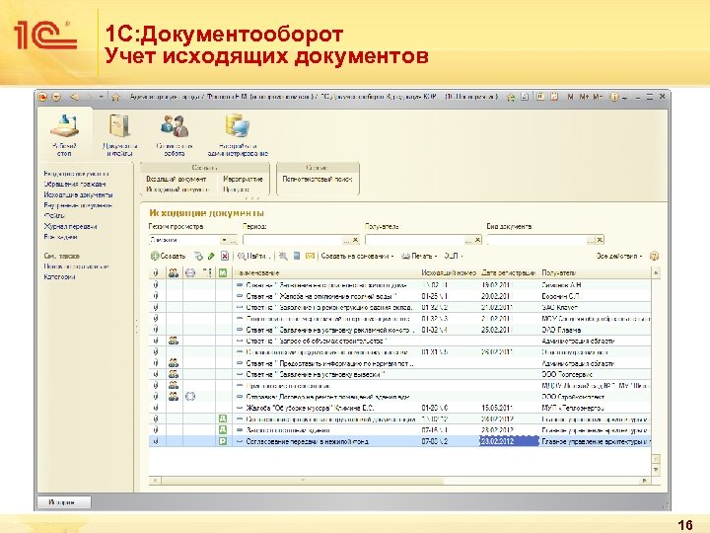
Task: Open the Период selection ellipsis button
Action: [347, 240]
